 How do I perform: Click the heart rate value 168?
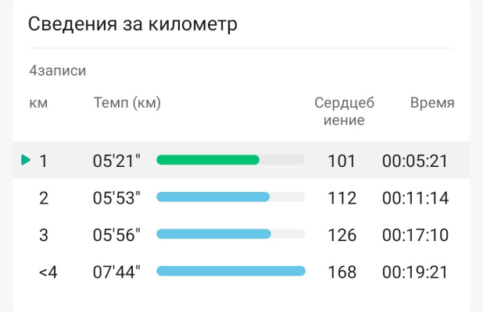click(x=342, y=272)
